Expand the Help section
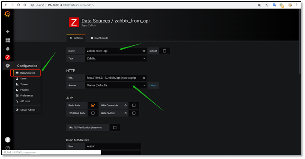 pos(153,85)
